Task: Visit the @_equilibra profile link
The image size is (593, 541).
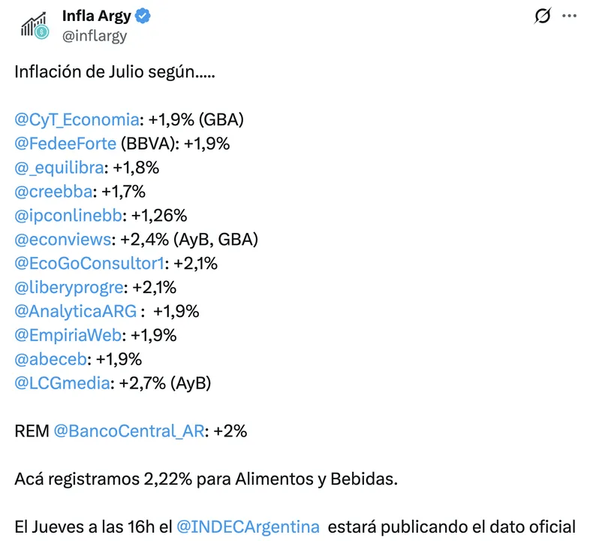Action: 59,168
